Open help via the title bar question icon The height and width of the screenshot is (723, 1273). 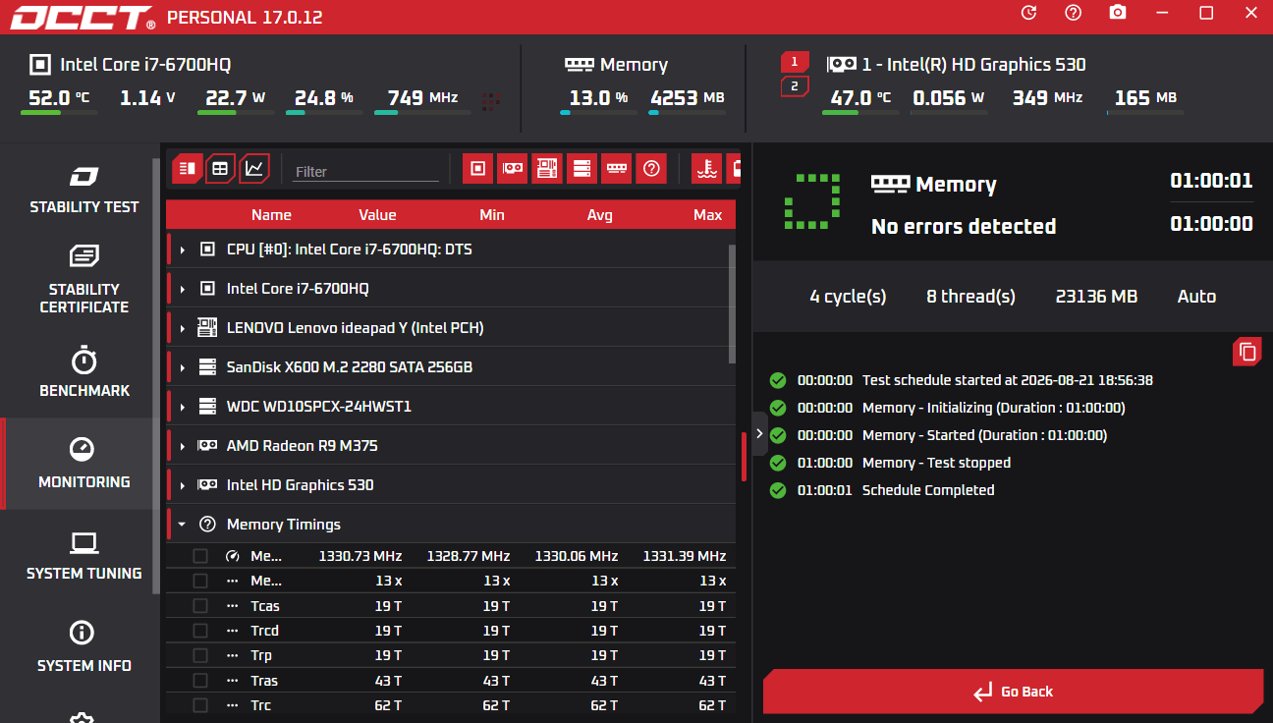point(1073,13)
